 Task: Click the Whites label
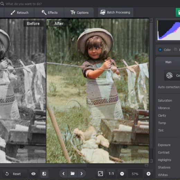(163, 175)
